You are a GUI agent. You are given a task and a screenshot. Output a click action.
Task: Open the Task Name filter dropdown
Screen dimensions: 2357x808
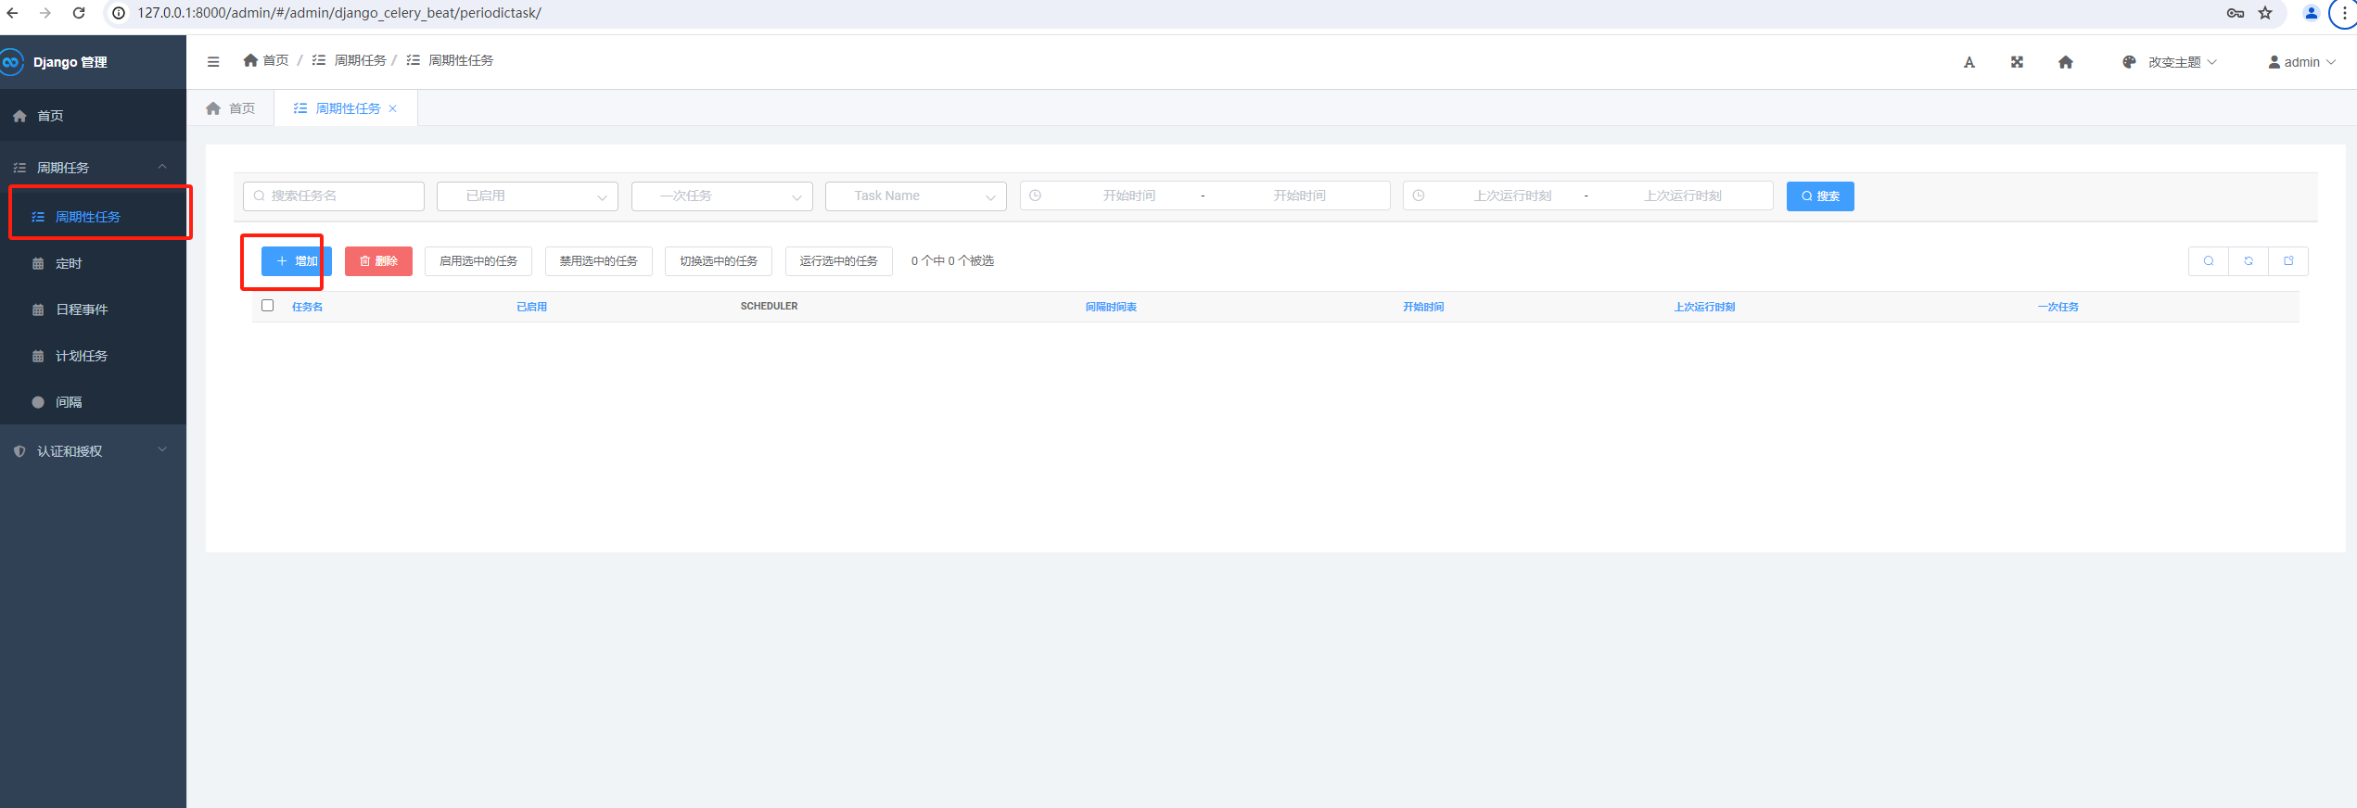point(916,196)
